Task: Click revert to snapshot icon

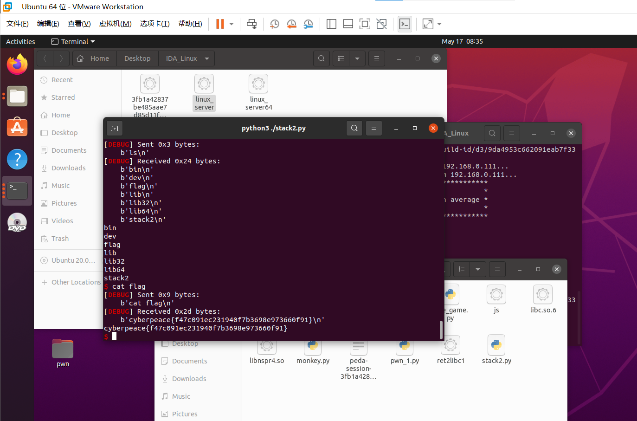Action: point(291,24)
